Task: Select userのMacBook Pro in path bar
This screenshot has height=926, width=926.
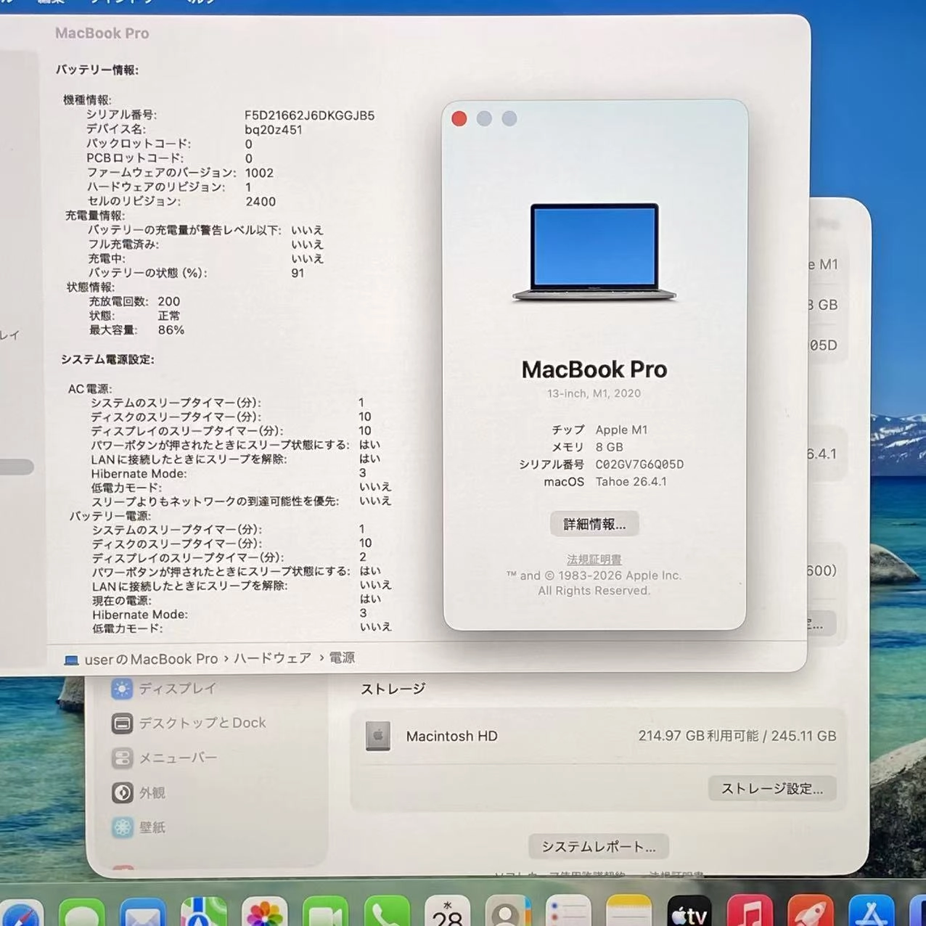Action: (151, 659)
